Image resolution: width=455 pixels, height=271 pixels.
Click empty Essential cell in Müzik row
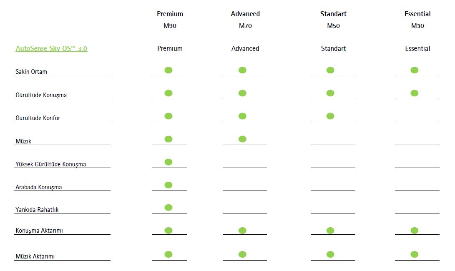[417, 139]
